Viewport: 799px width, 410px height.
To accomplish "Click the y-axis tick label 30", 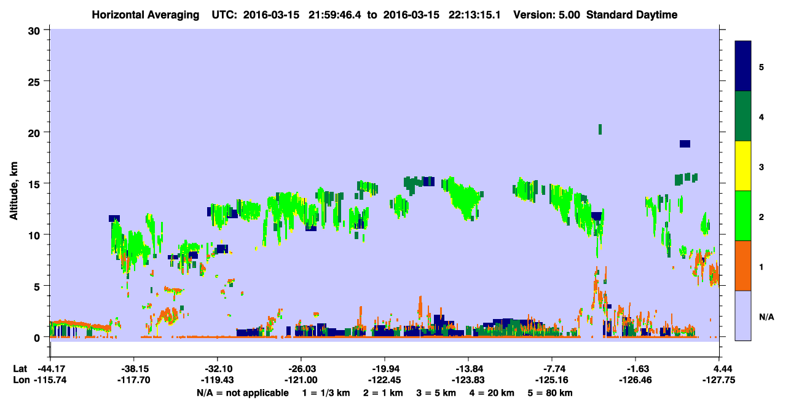I will point(36,30).
